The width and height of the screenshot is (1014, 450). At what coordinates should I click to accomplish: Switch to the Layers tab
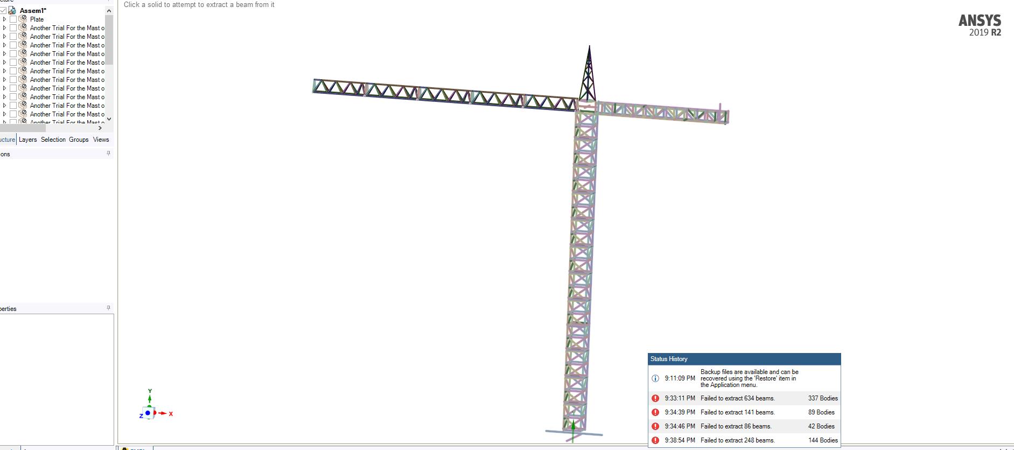tap(28, 140)
